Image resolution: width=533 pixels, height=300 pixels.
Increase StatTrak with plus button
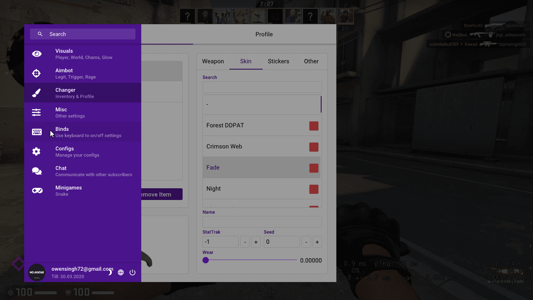click(x=256, y=242)
